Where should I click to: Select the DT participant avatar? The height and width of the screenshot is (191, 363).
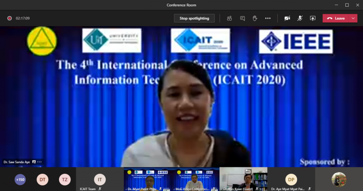[43, 179]
